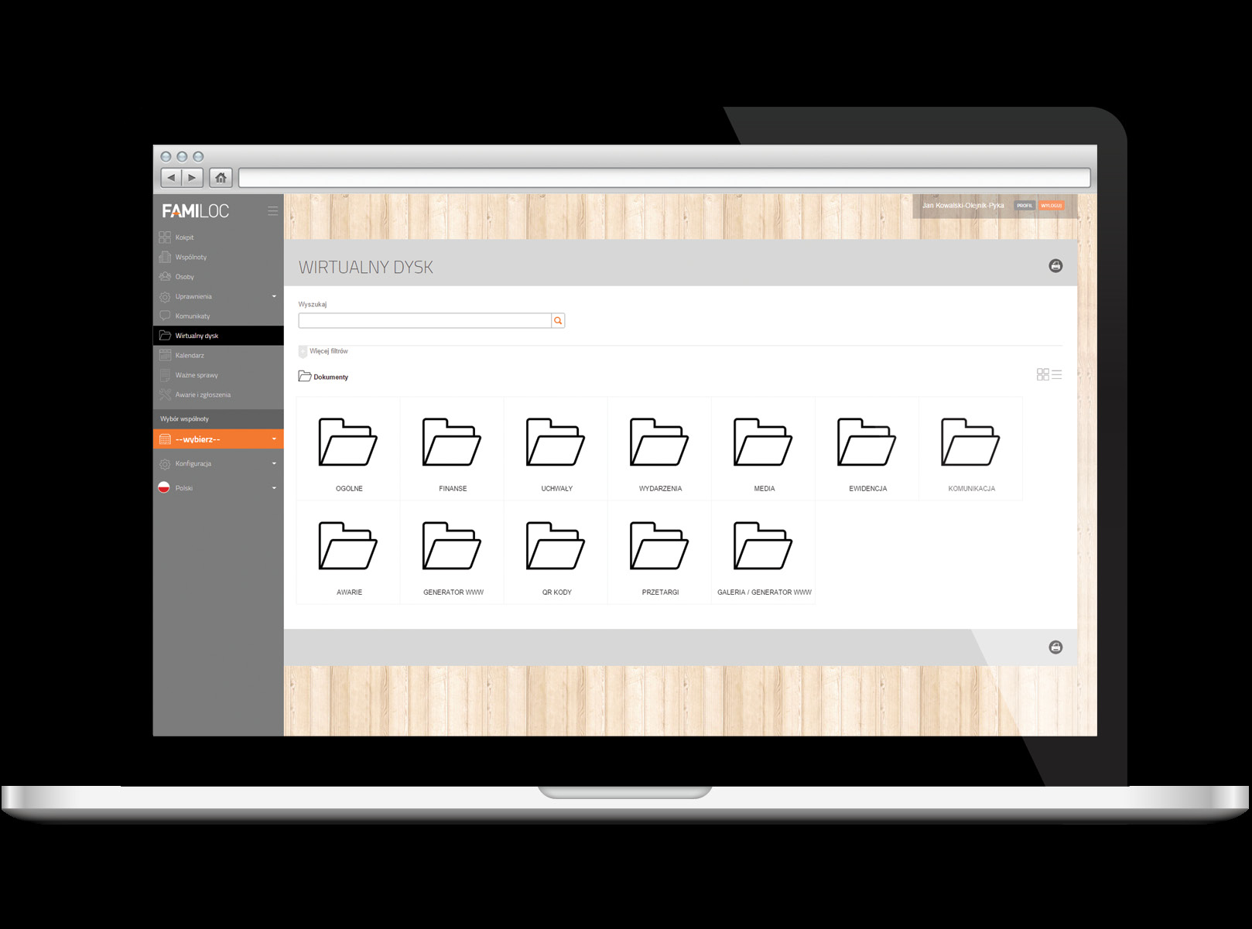Open the Polski language dropdown
Viewport: 1252px width, 929px height.
[218, 488]
